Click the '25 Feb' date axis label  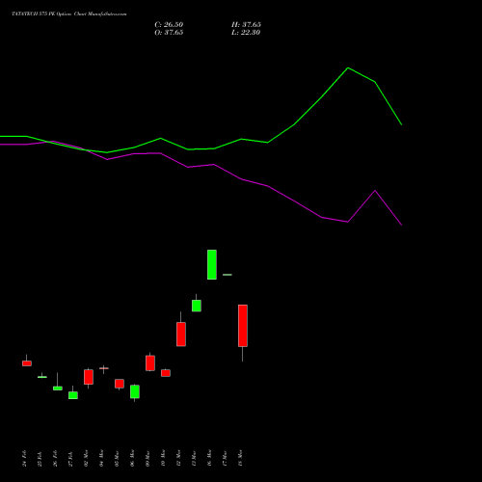40,458
